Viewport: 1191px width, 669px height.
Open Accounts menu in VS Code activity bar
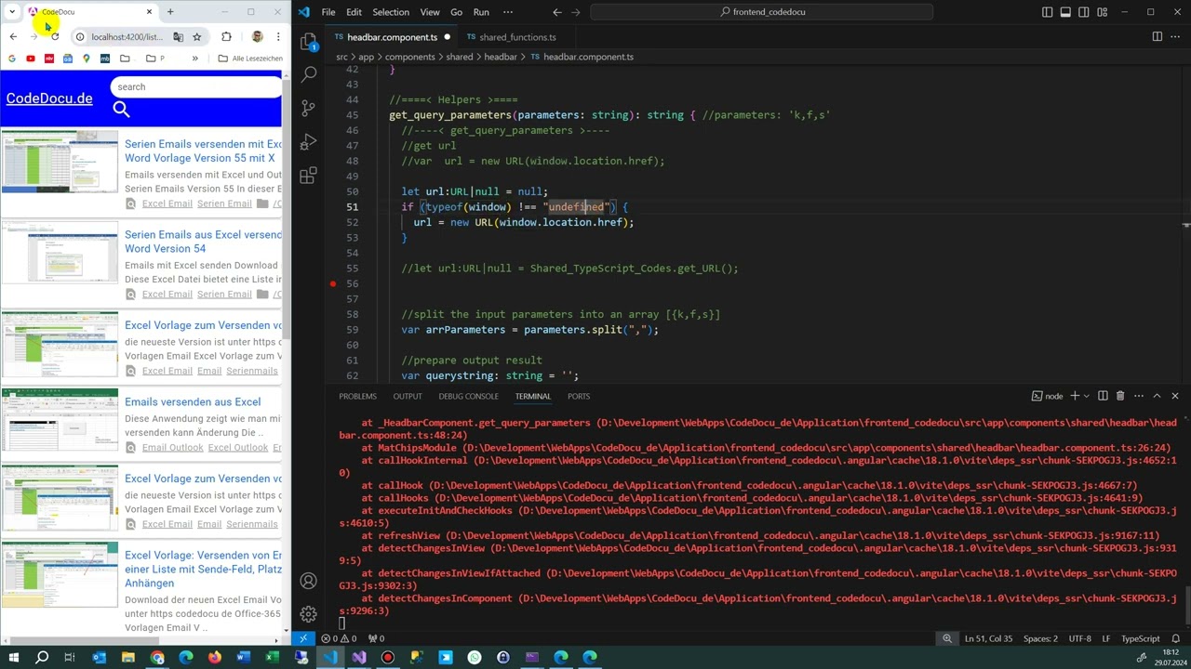(x=308, y=581)
